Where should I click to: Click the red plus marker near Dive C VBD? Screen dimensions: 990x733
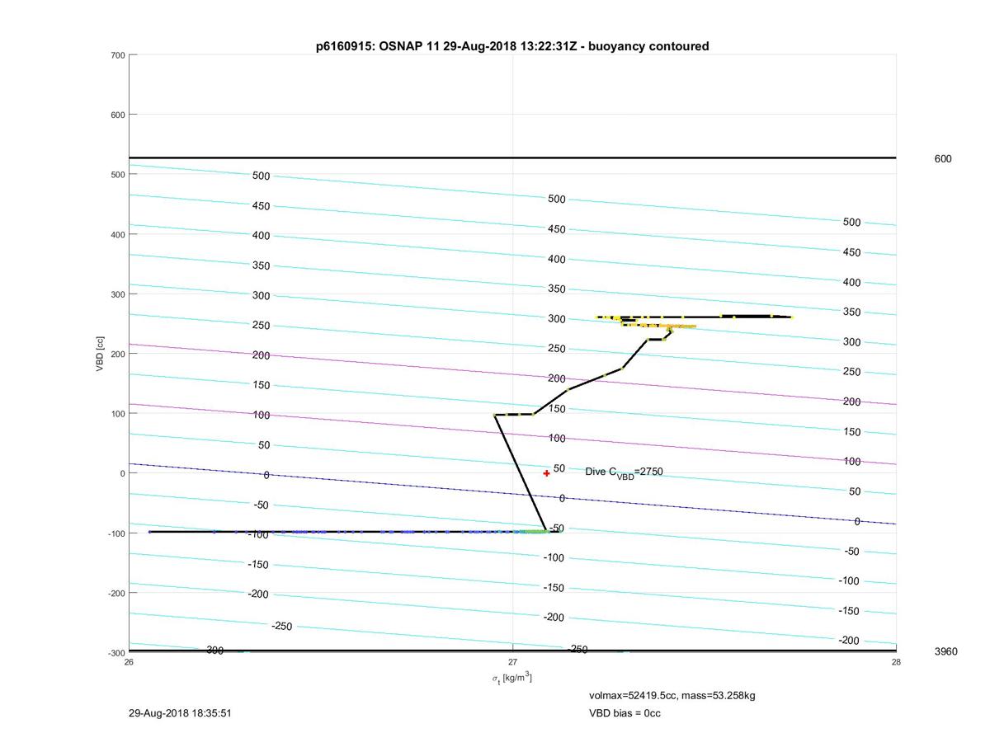click(546, 473)
